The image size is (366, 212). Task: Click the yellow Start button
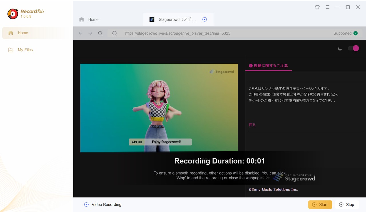pos(320,205)
